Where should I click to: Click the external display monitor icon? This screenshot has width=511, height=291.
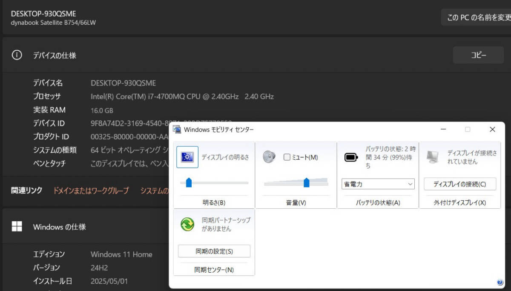point(432,157)
